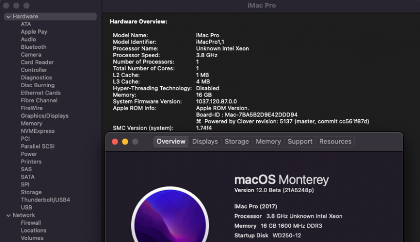The image size is (420, 242).
Task: Switch to the Displays tab
Action: tap(205, 141)
